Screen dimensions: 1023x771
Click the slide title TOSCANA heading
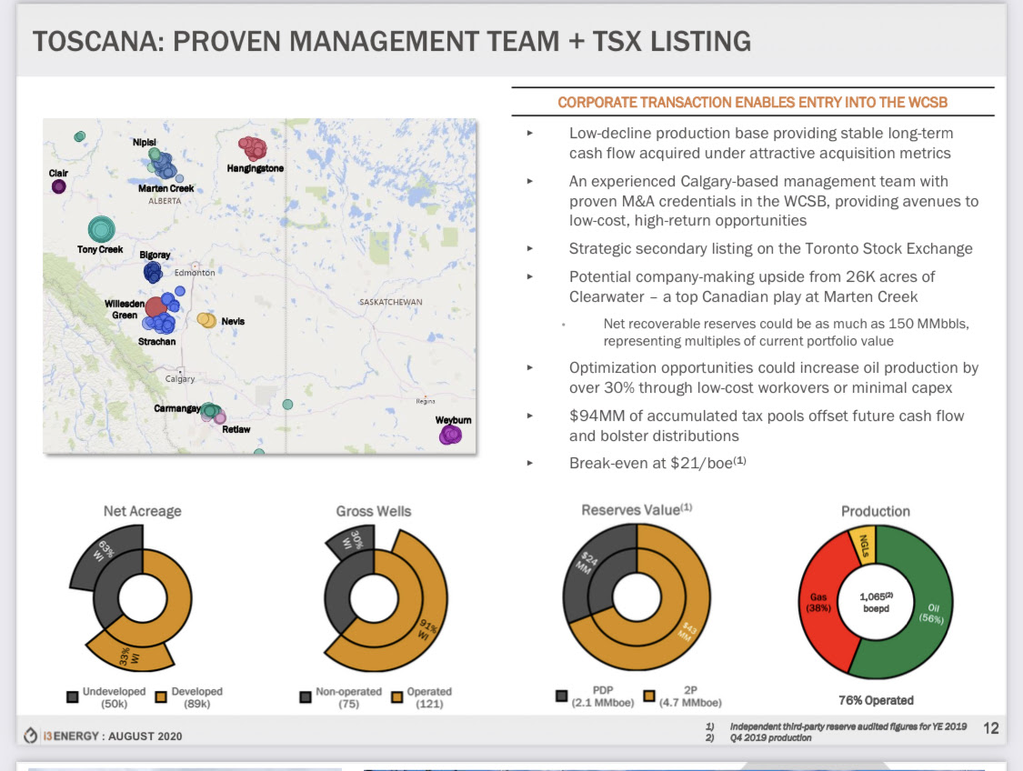[391, 41]
